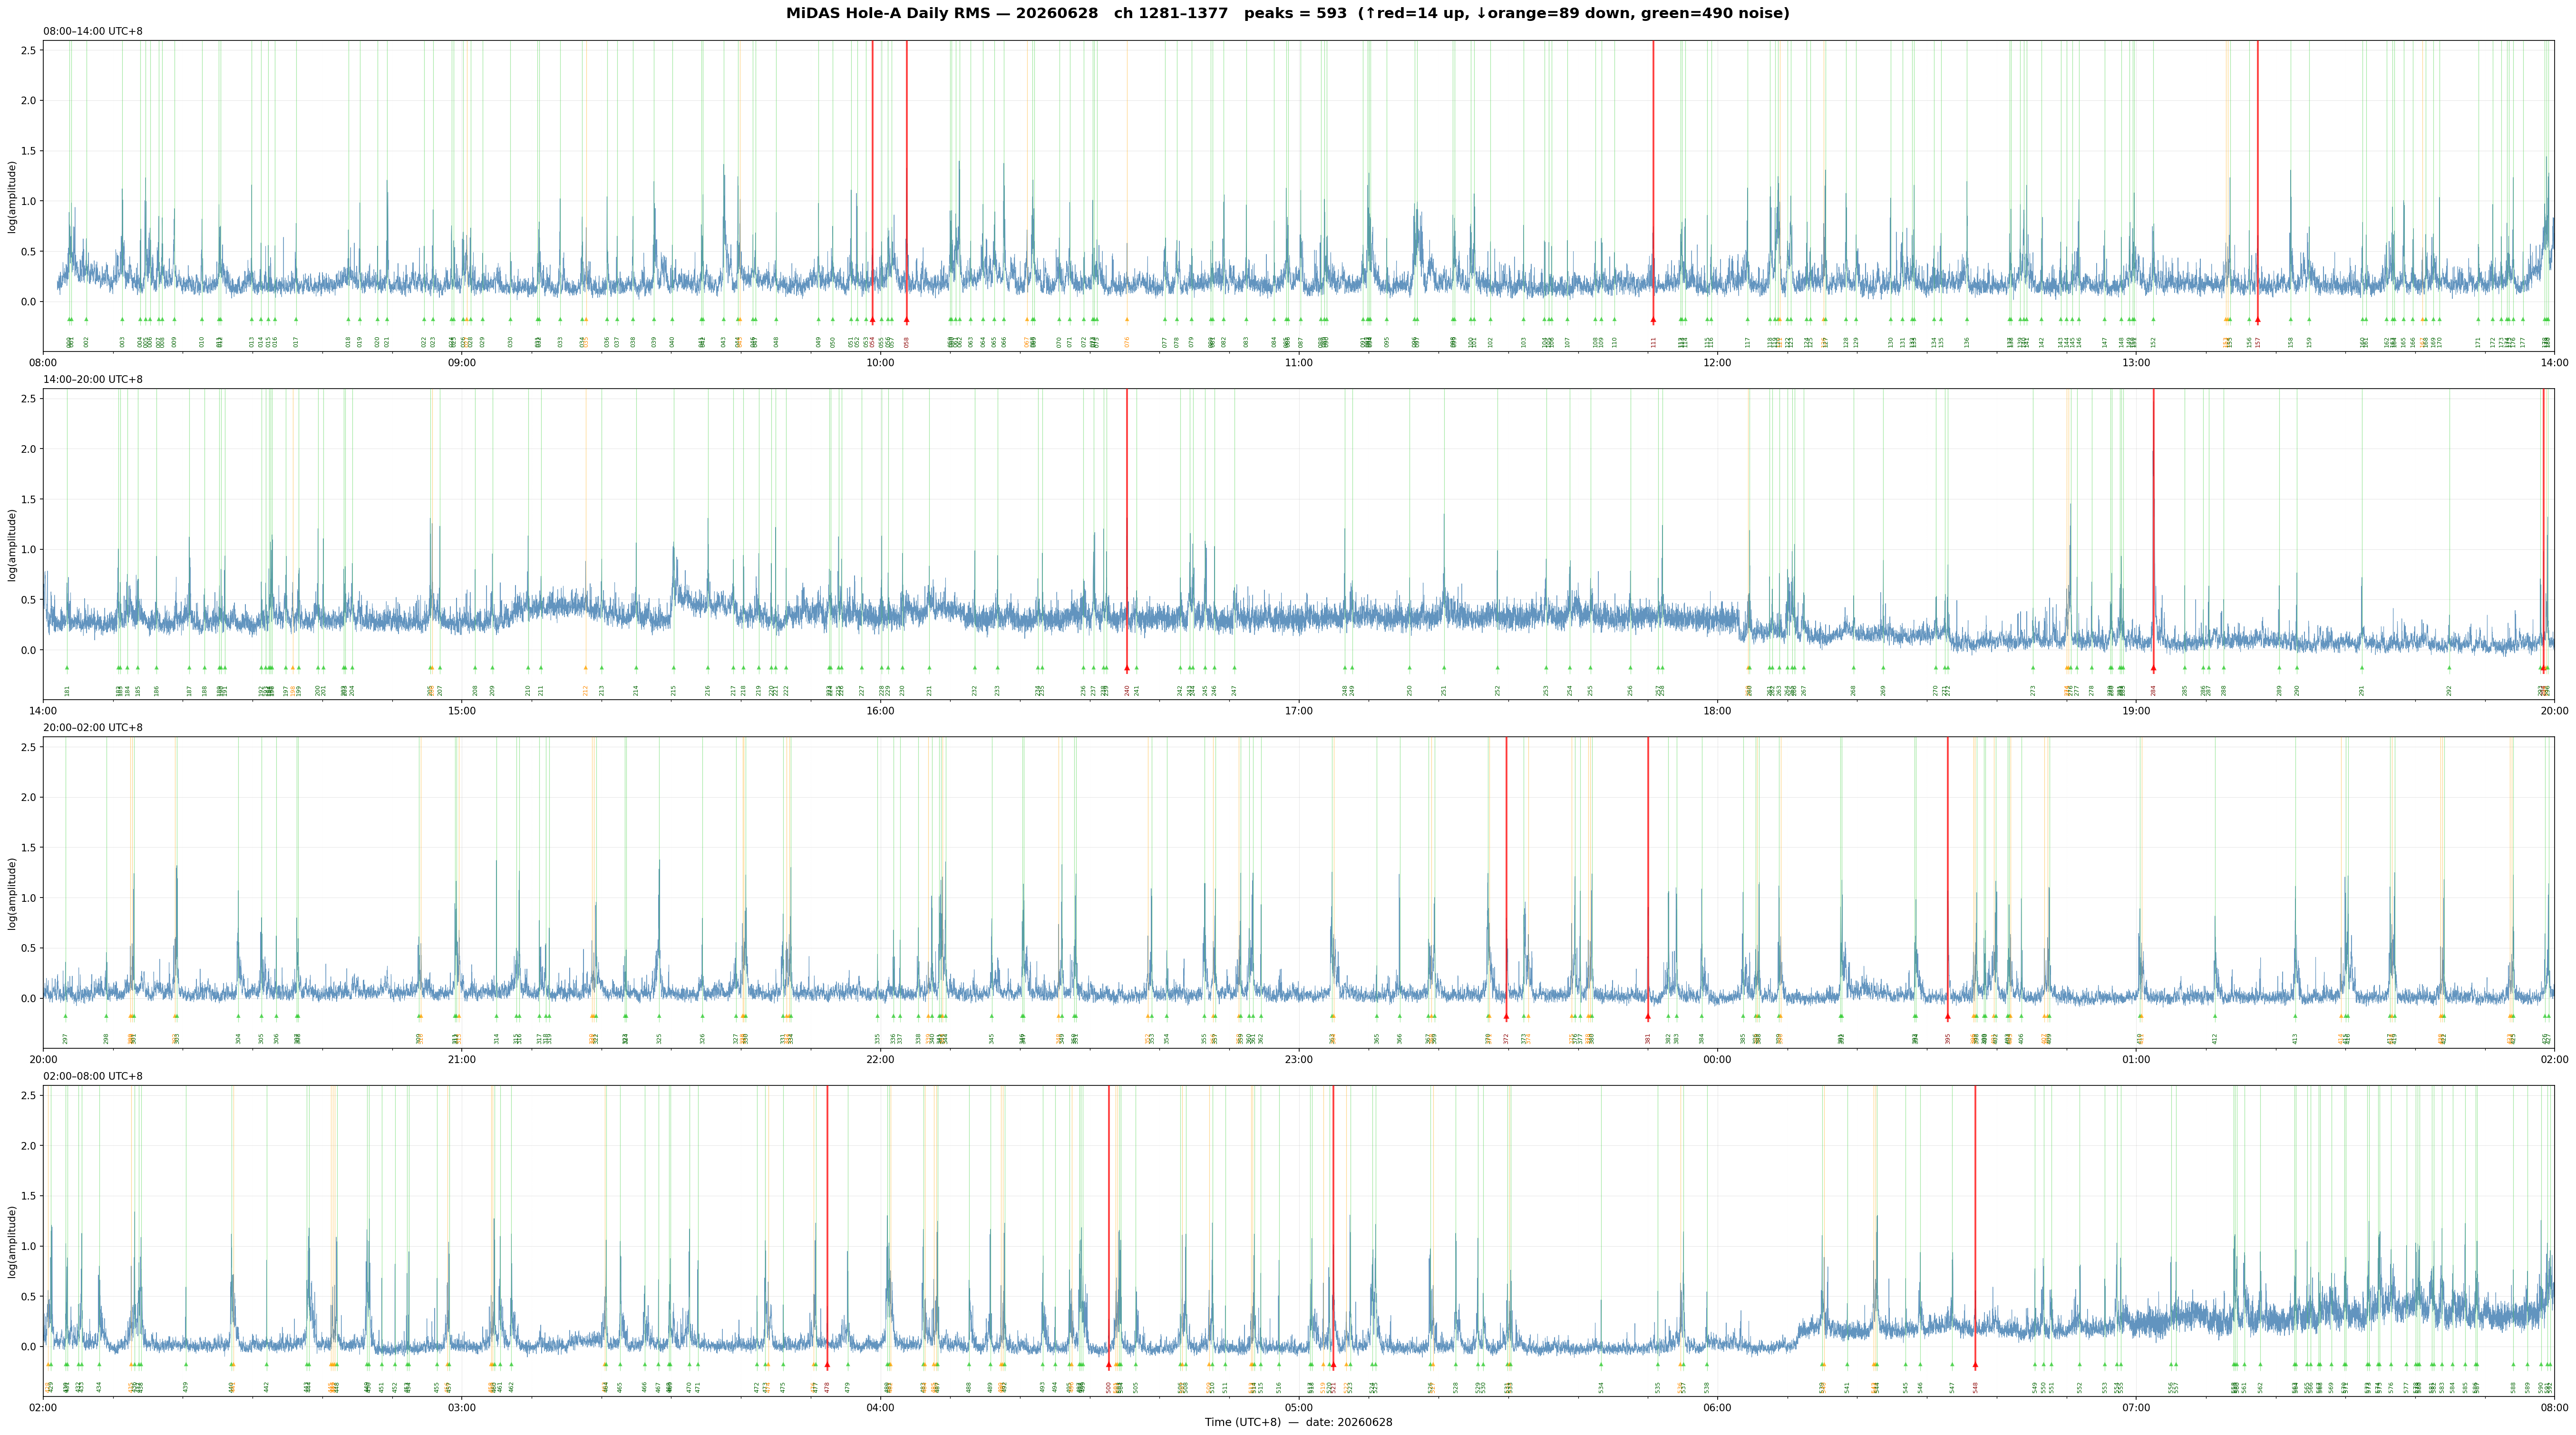
Task: Select the red peak label 500
Action: [x=1108, y=1387]
